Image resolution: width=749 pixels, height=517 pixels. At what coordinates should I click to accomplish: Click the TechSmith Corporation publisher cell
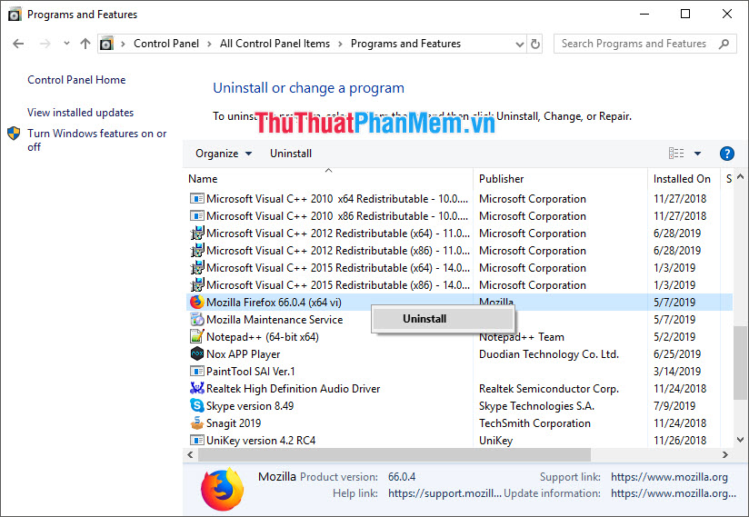pos(534,423)
